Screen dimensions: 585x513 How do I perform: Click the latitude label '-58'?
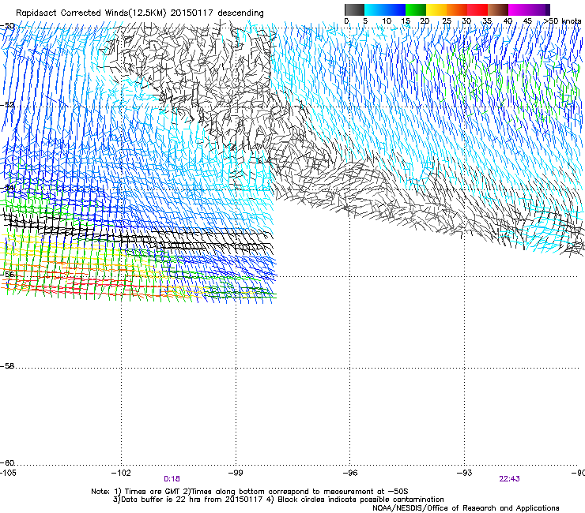(7, 366)
